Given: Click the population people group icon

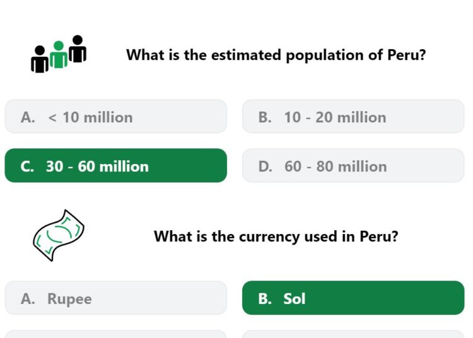Looking at the screenshot, I should pos(59,54).
